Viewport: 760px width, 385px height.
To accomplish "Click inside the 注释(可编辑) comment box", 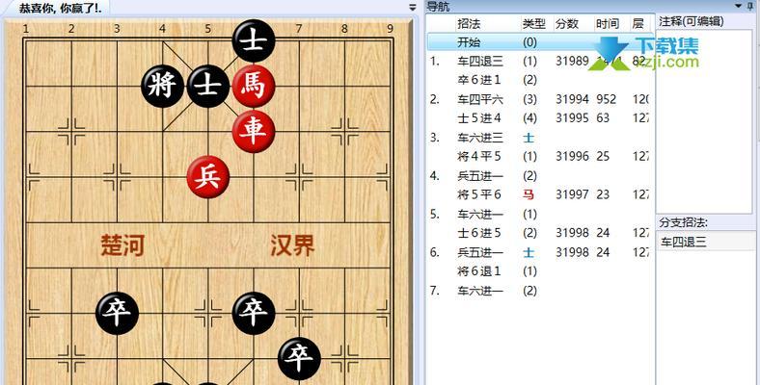I will (704, 121).
